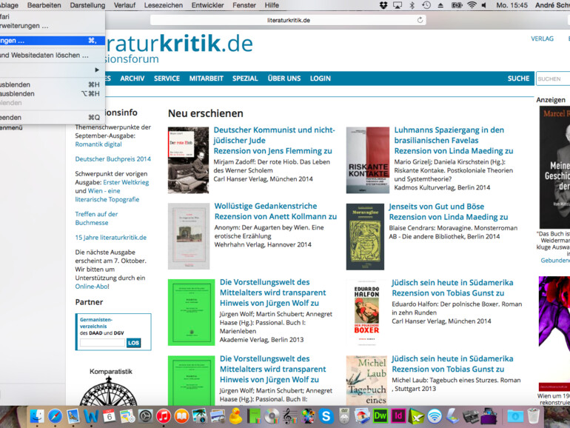
Task: Open the Bluetooth status menu
Action: (412, 5)
